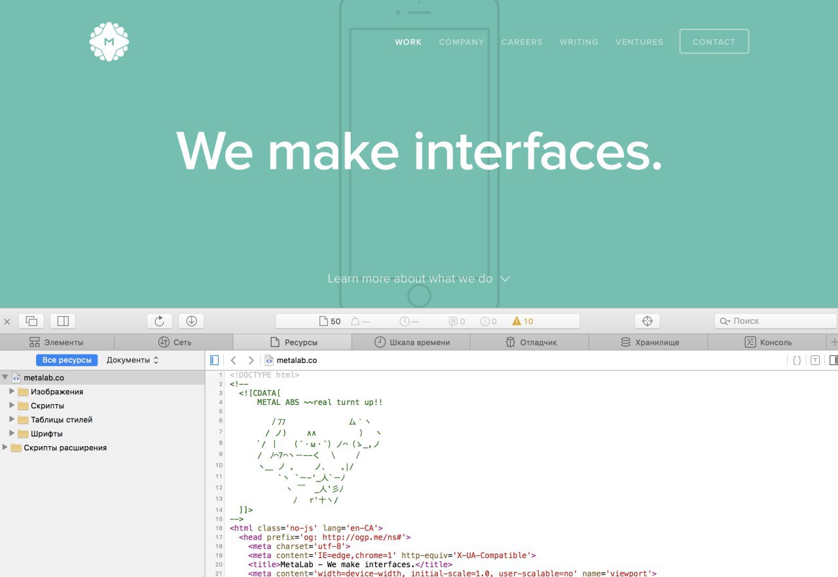
Task: Select metalab.co in resource tree
Action: pos(103,377)
